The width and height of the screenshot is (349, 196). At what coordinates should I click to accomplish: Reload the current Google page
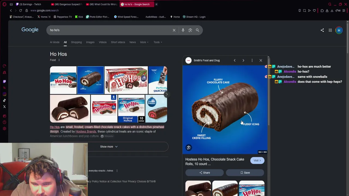point(20,10)
